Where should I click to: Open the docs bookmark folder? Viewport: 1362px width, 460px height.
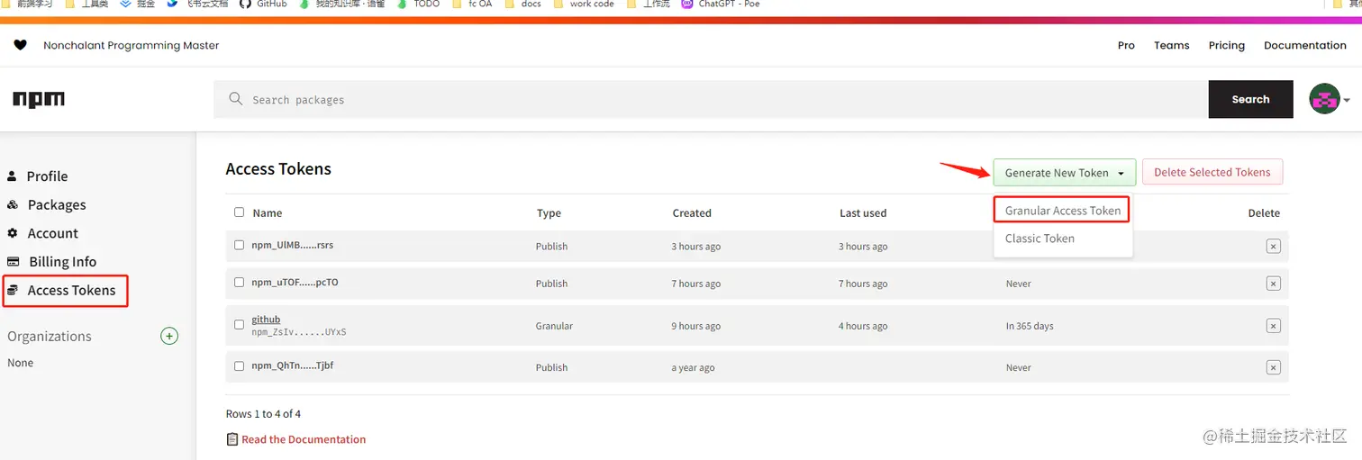click(x=523, y=4)
